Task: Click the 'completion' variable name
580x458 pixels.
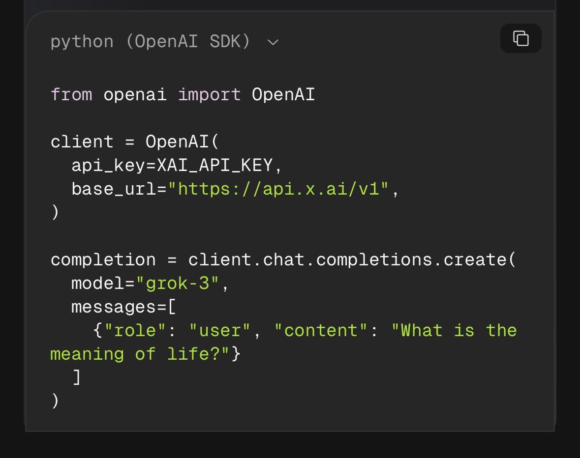Action: coord(103,259)
